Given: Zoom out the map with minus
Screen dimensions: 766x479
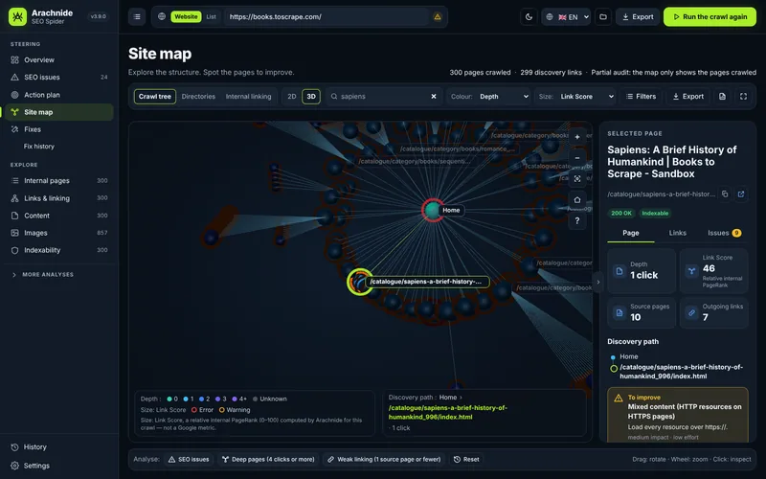Looking at the screenshot, I should pyautogui.click(x=577, y=158).
